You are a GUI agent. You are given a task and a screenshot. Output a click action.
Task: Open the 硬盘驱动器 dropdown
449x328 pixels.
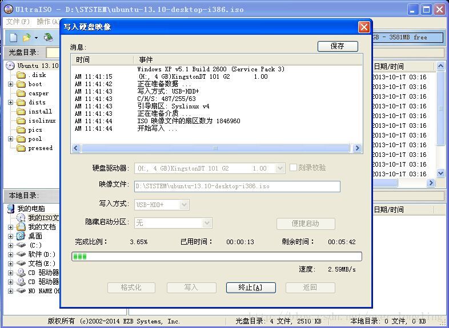point(280,168)
